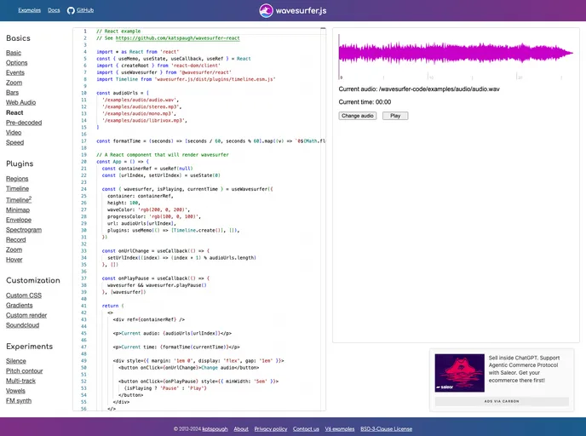Viewport: 586px width, 436px height.
Task: Click the Play button
Action: coord(395,116)
